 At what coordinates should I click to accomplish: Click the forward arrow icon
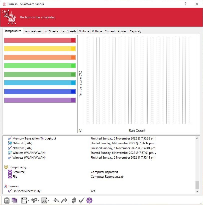64,200
